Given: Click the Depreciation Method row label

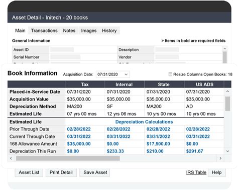Looking at the screenshot, I should 33,106.
